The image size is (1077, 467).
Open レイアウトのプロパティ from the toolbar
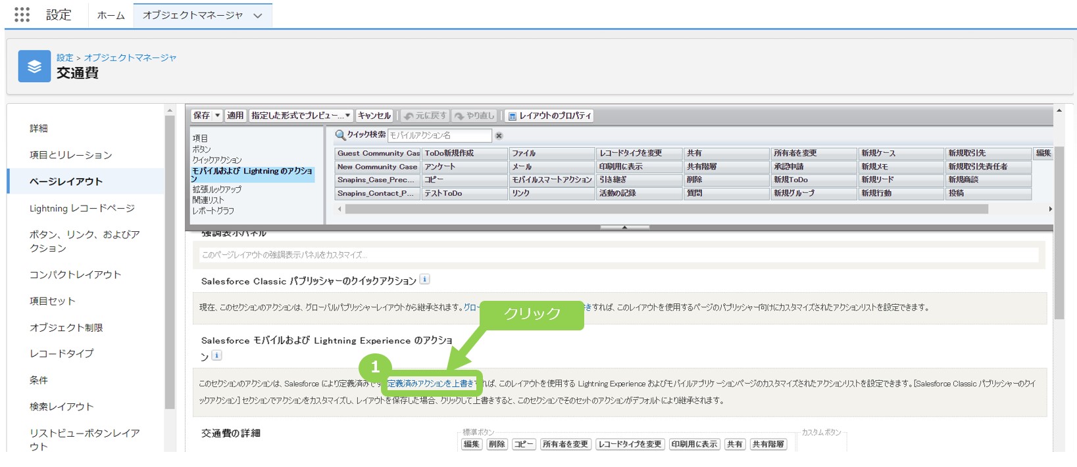click(x=549, y=116)
